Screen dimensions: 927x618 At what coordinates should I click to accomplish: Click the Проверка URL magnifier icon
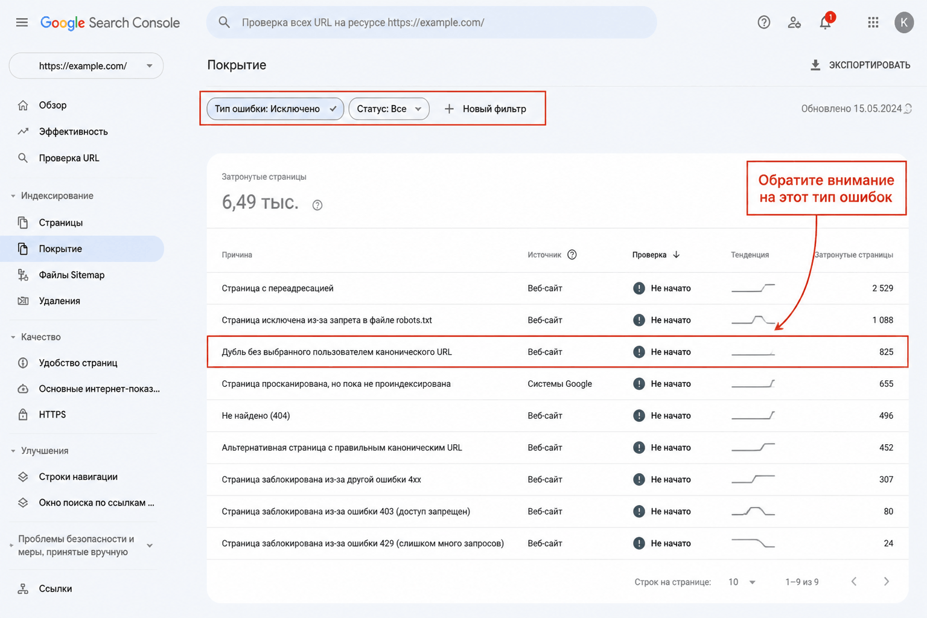click(x=23, y=158)
